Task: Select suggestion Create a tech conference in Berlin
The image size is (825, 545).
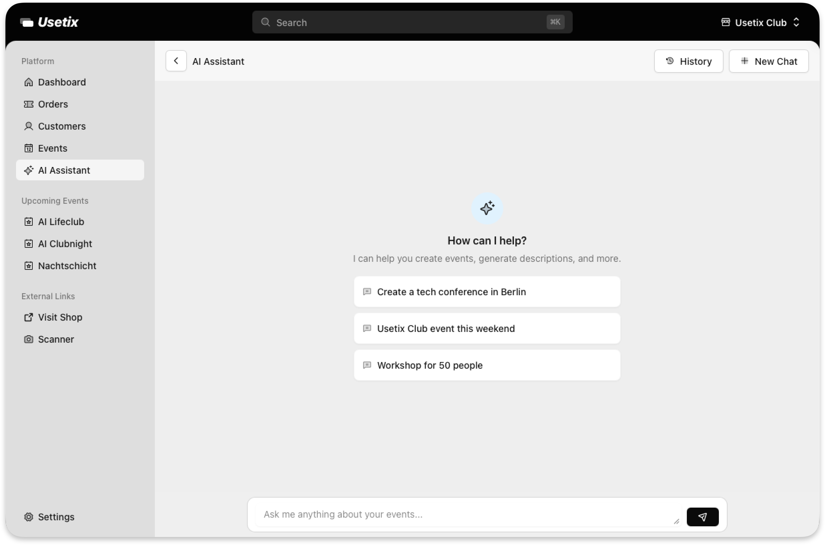Action: click(x=486, y=292)
